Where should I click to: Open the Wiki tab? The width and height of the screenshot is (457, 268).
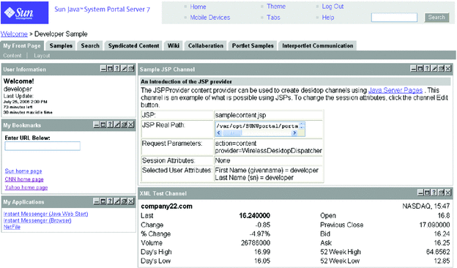click(174, 45)
